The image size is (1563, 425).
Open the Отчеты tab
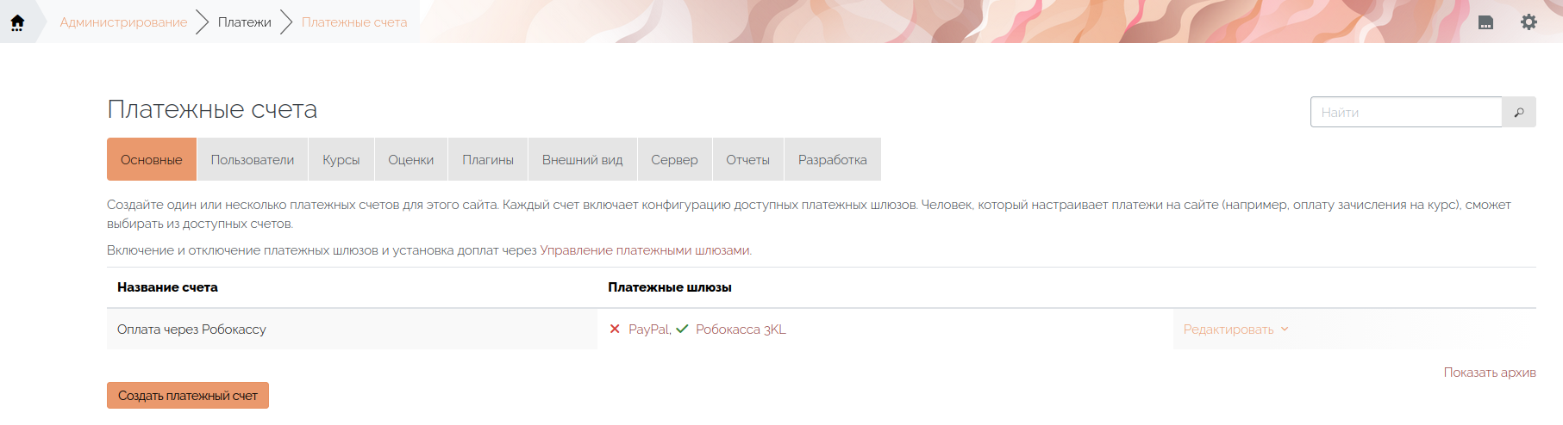pyautogui.click(x=747, y=160)
